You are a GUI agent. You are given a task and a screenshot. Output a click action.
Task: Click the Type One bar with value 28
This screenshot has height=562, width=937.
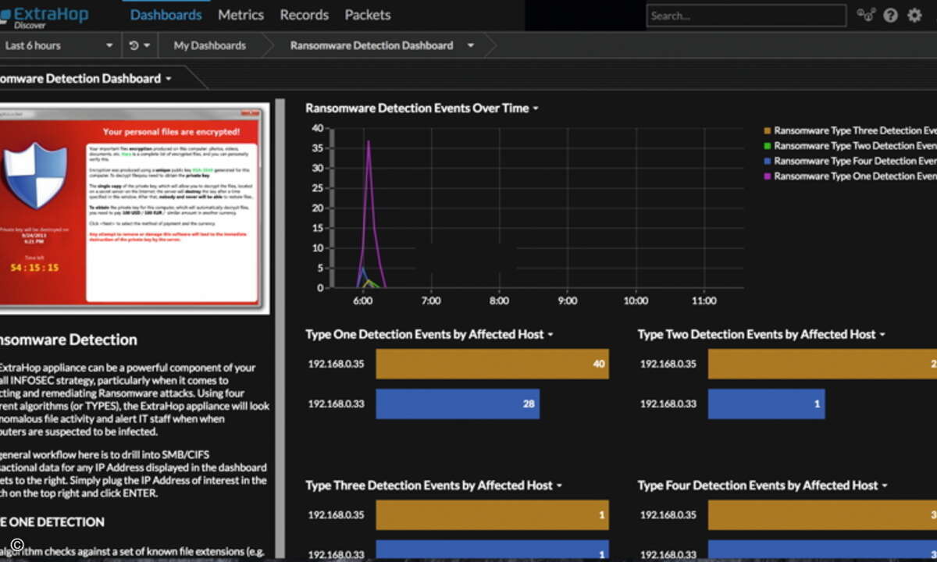tap(458, 404)
